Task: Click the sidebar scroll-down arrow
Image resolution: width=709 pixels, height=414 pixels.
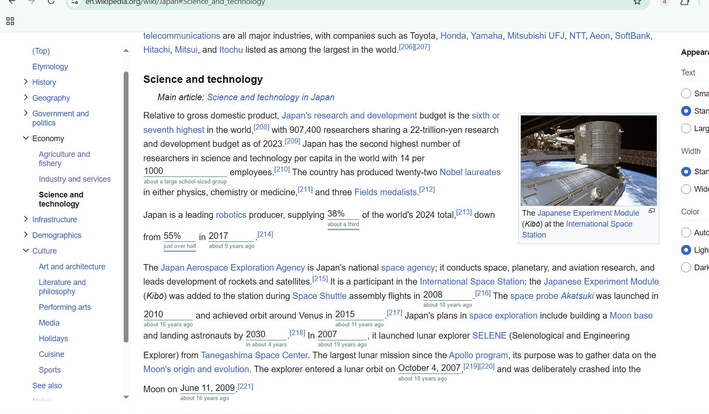Action: pos(126,397)
